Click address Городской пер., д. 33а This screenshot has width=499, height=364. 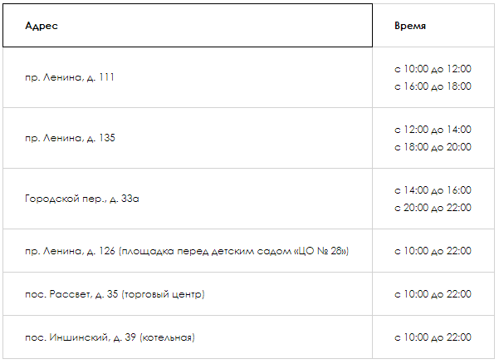[x=82, y=199]
